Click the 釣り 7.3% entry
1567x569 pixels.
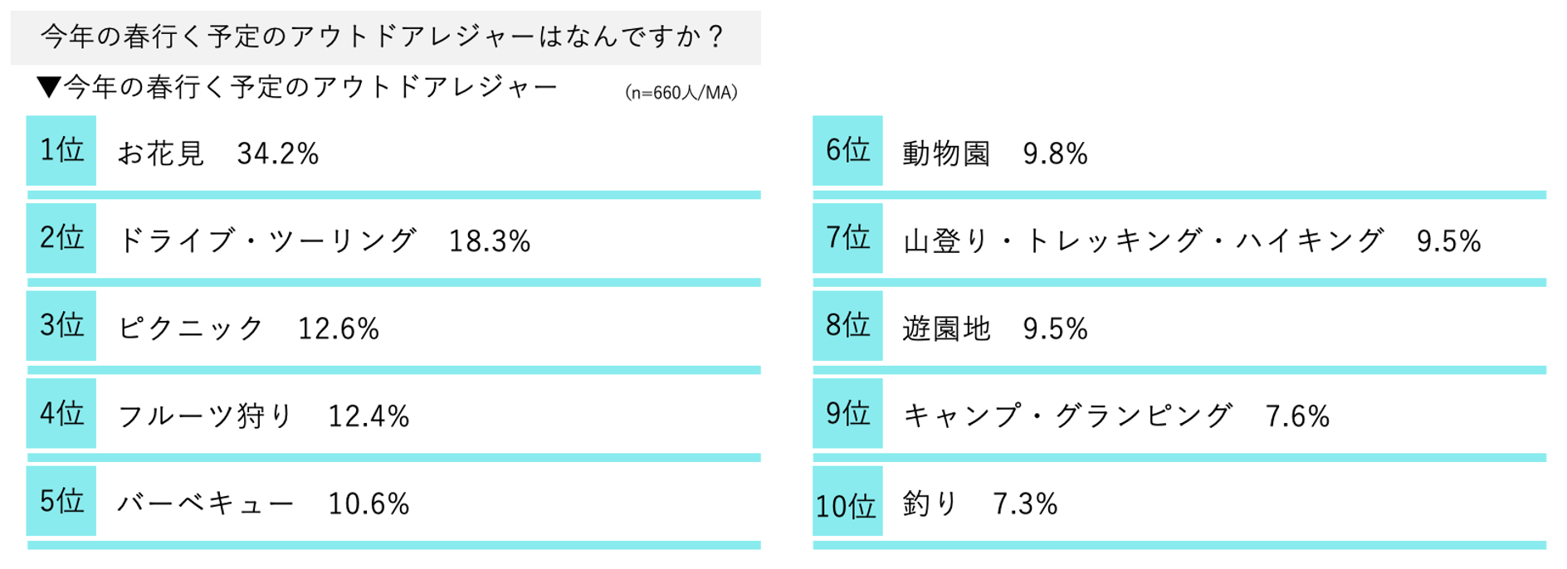point(979,504)
